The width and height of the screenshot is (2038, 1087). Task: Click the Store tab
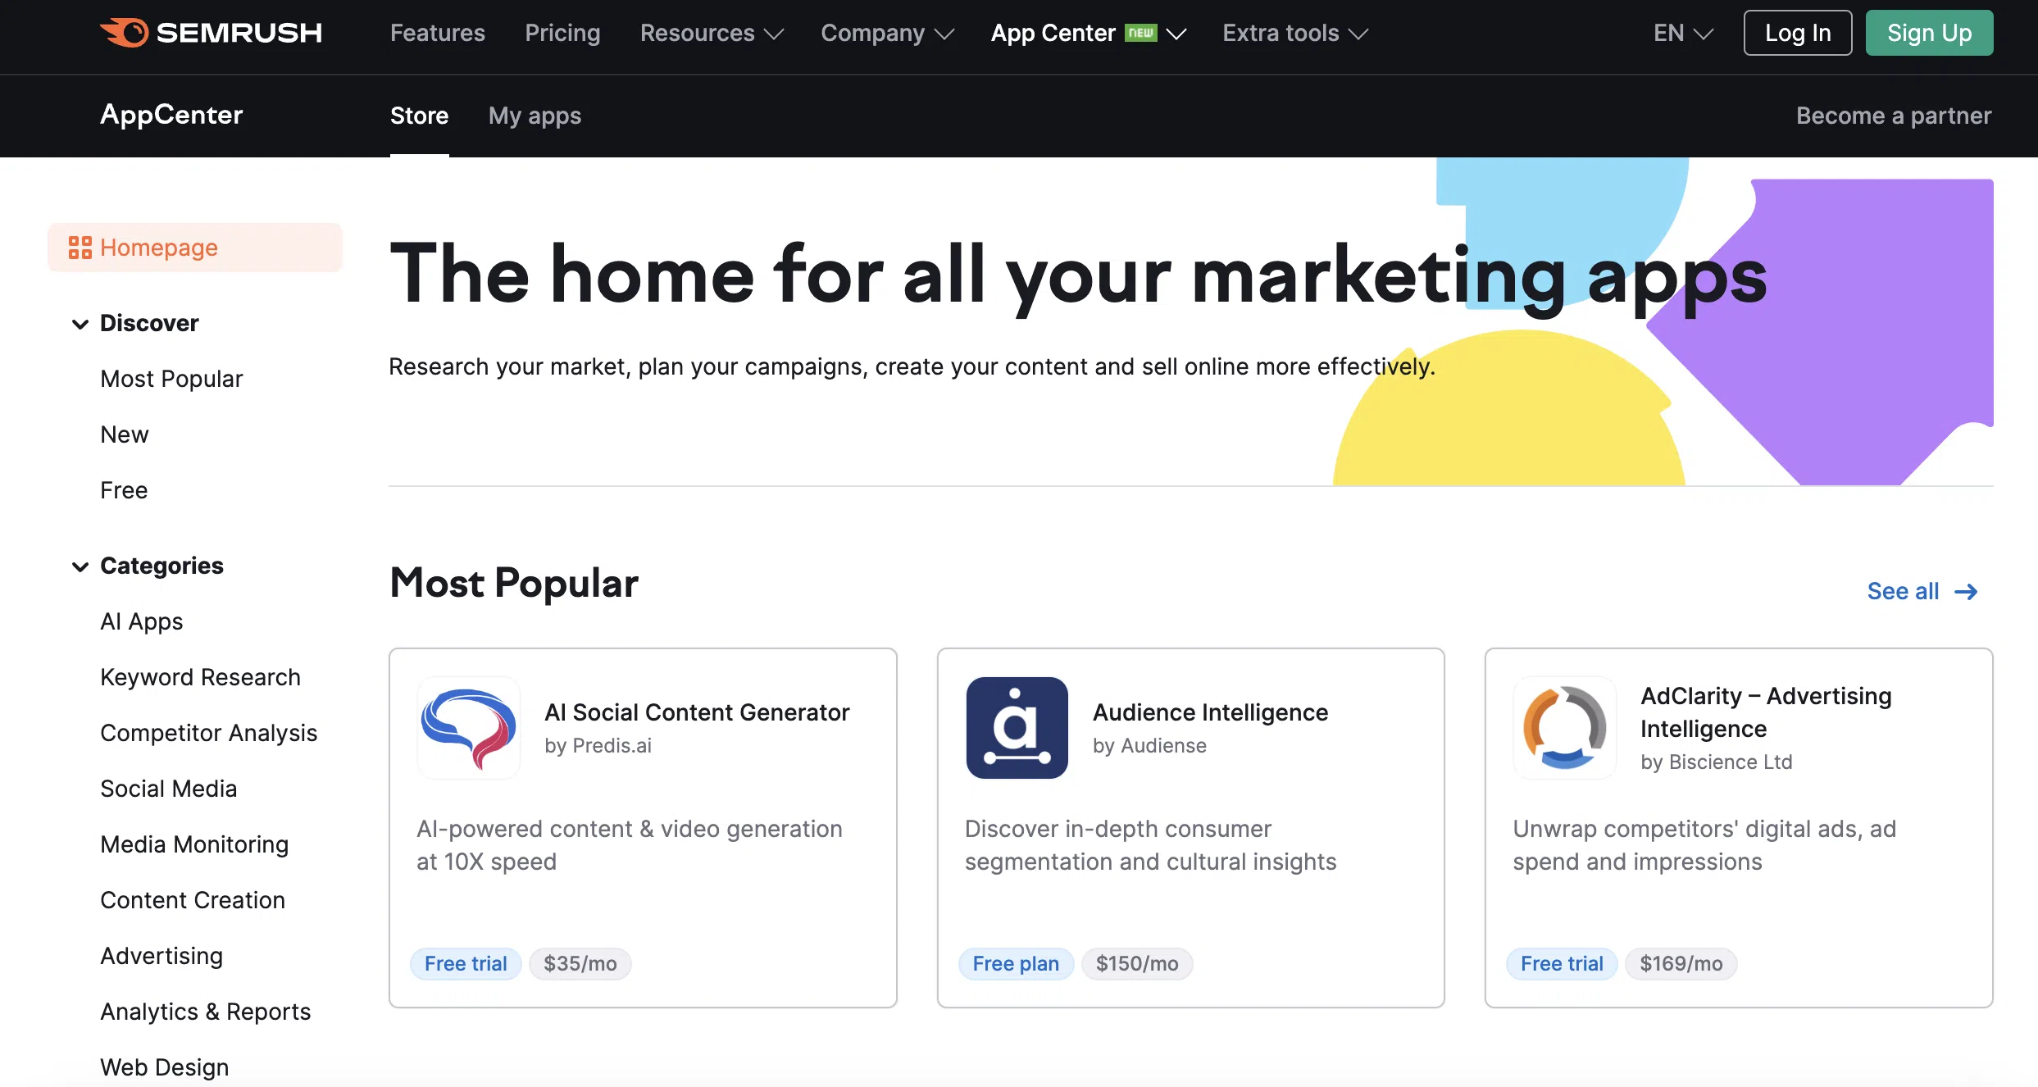[x=419, y=116]
